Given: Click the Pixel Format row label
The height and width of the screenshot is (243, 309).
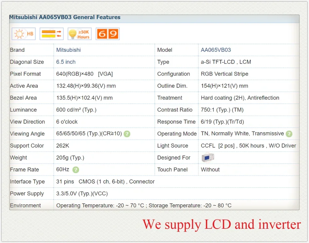Looking at the screenshot, I should tap(25, 74).
